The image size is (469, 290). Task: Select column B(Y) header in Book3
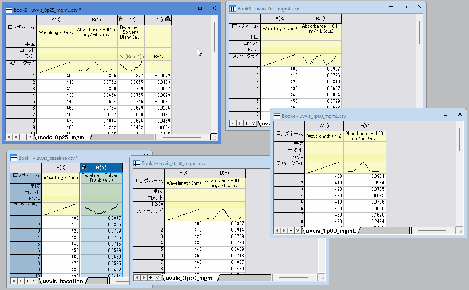pyautogui.click(x=224, y=173)
